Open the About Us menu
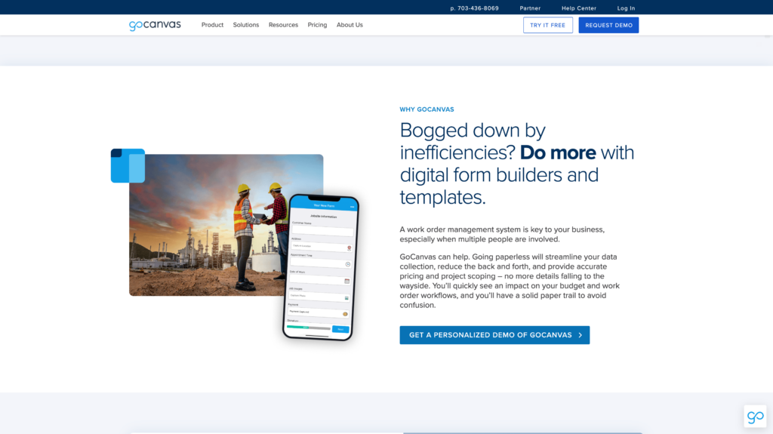The height and width of the screenshot is (434, 773). (x=350, y=25)
